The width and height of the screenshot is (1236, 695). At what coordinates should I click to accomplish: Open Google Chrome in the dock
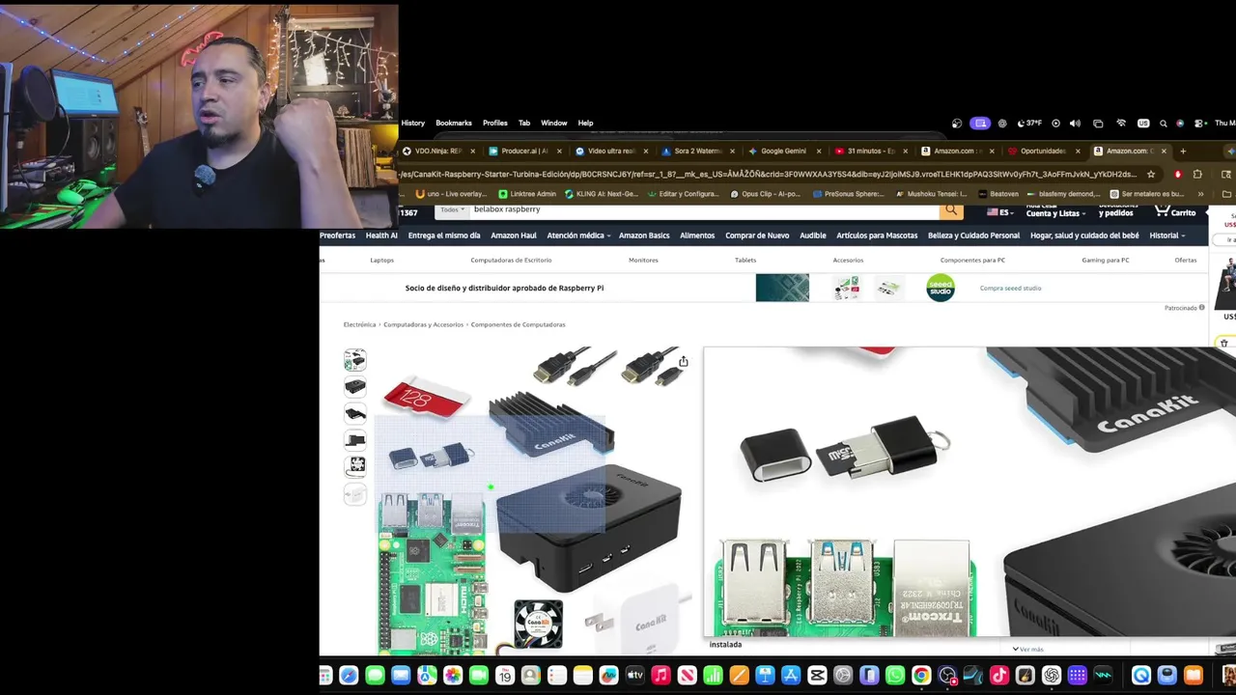coord(921,676)
